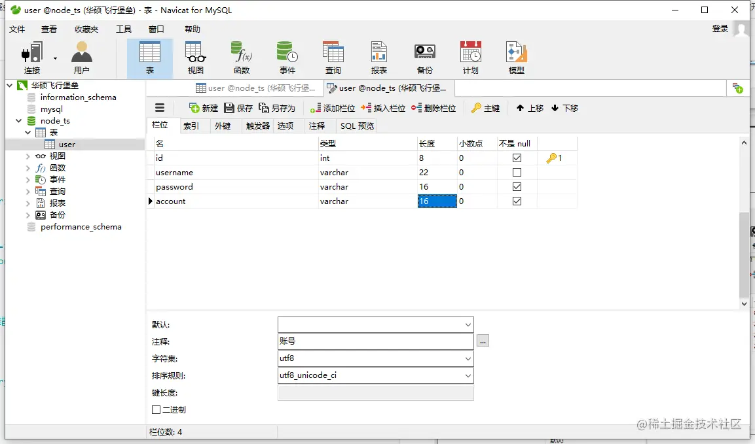Toggle Not Null checkbox for password
Image resolution: width=755 pixels, height=444 pixels.
517,186
